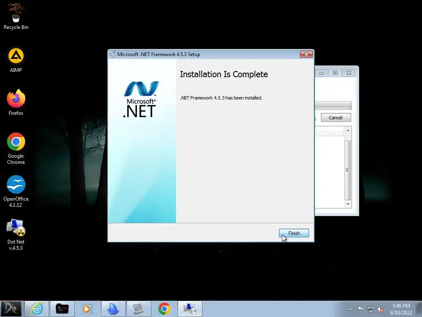Select the AIMP desktop icon
The height and width of the screenshot is (317, 422).
tap(16, 60)
